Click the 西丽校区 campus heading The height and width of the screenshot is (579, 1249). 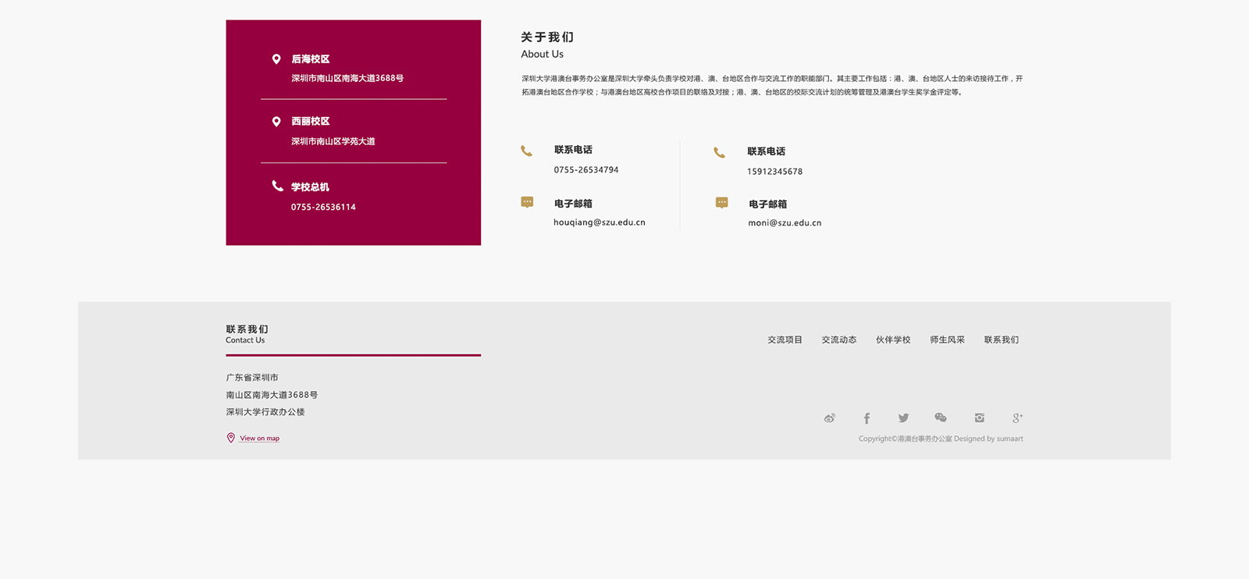[x=311, y=122]
